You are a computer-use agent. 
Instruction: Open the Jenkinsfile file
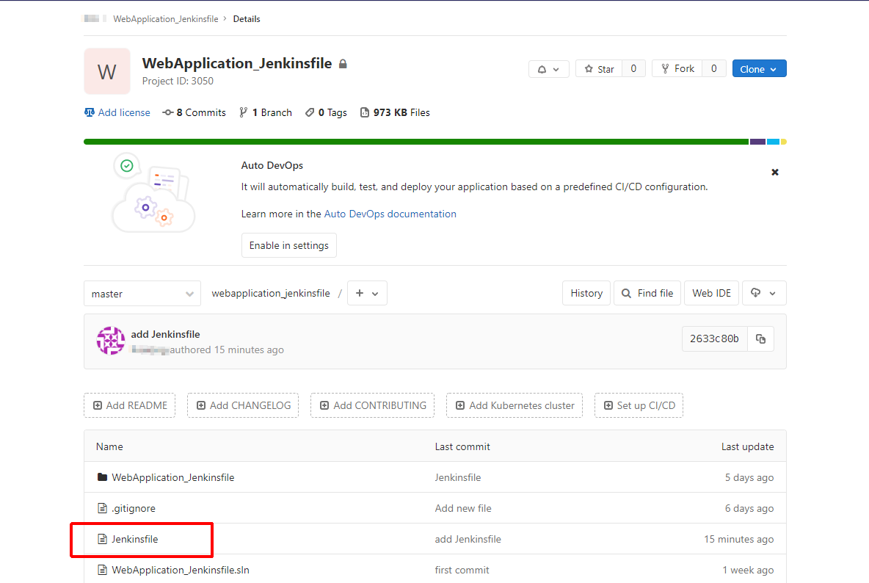coord(134,539)
